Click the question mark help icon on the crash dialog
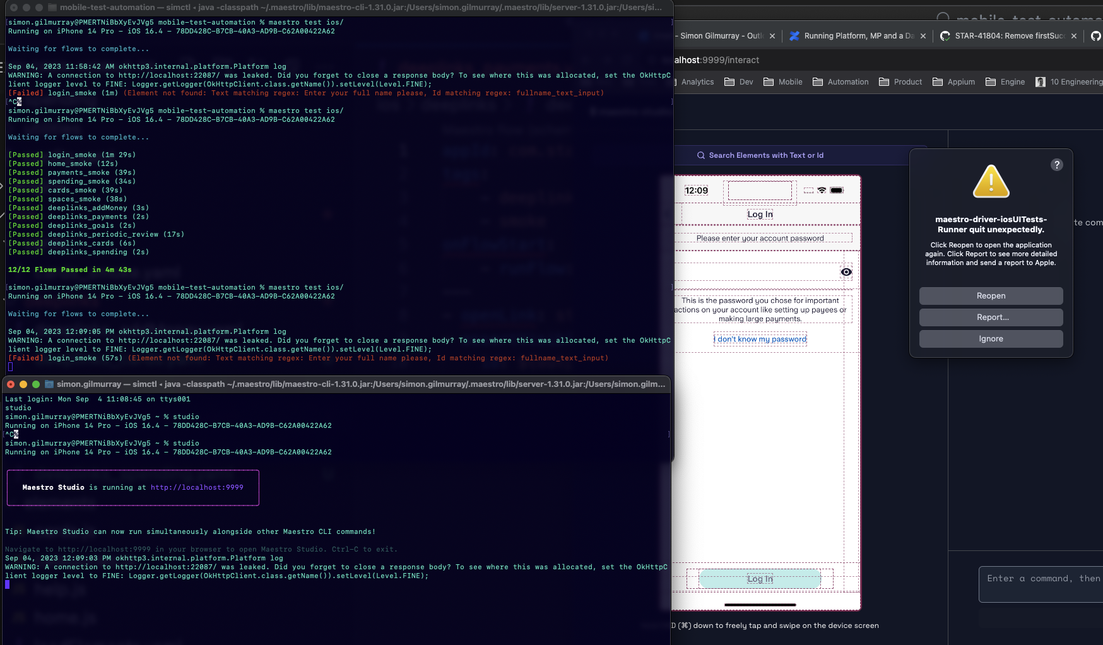 (1057, 165)
